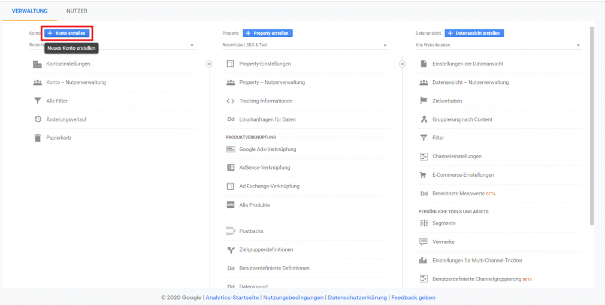
Task: Open E-Commerce-Einstellungen entry
Action: pyautogui.click(x=463, y=175)
